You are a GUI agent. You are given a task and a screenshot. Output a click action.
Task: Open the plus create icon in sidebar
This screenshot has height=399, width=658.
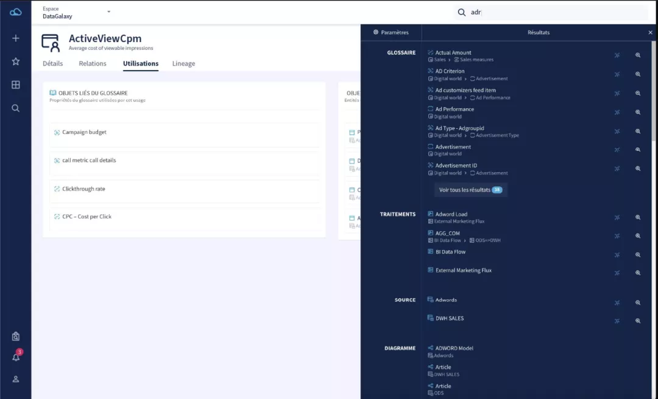coord(15,38)
